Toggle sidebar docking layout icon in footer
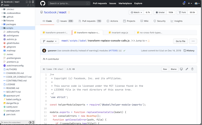The image size is (202, 125). 33,122
